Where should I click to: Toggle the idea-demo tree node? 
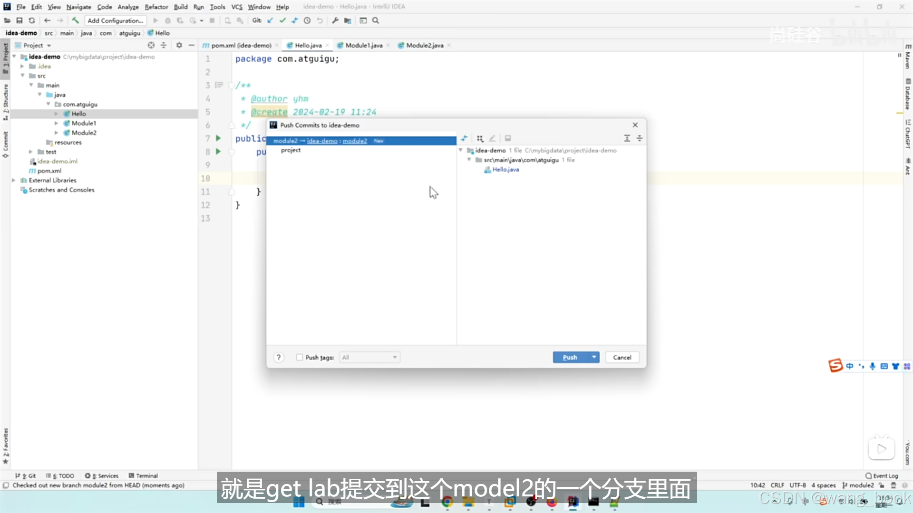462,150
